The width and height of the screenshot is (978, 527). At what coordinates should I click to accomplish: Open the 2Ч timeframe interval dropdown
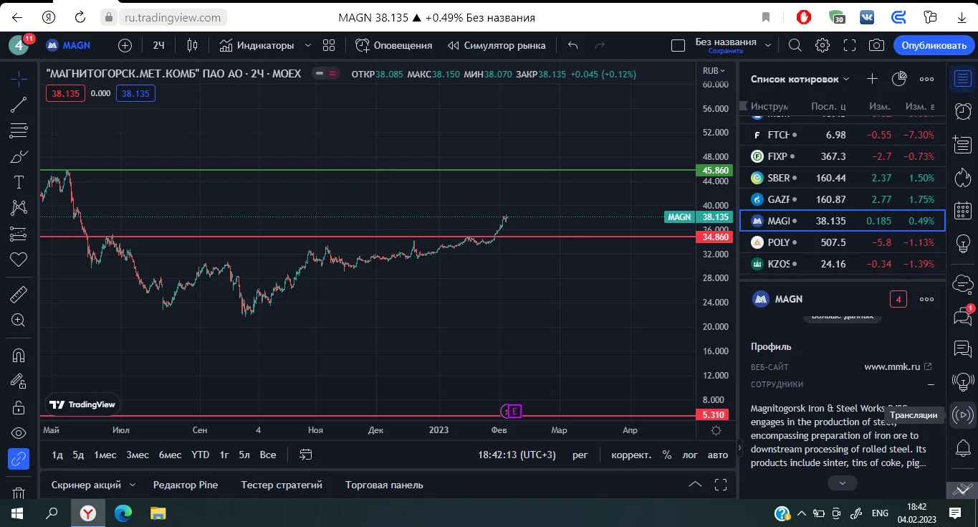(x=159, y=45)
